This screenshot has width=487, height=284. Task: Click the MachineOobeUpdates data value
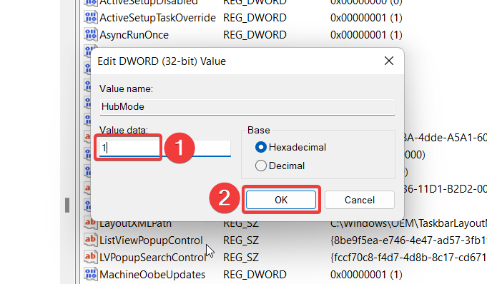[x=366, y=275]
